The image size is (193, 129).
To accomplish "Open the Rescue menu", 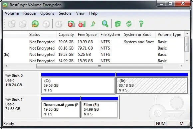I will 29,13.
